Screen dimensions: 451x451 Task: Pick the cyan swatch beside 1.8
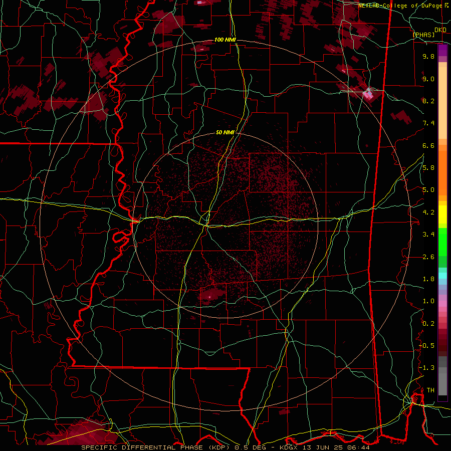[x=442, y=276]
